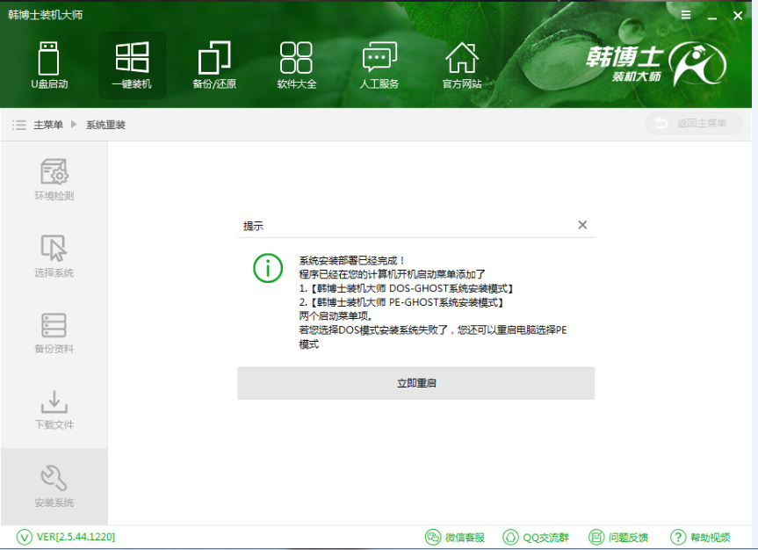Open 微信客服 link text in footer

click(465, 538)
